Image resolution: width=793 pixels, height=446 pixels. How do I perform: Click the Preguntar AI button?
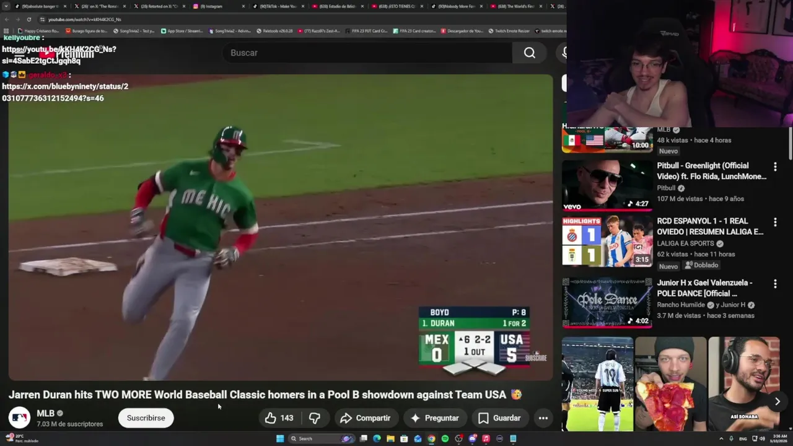pos(435,418)
